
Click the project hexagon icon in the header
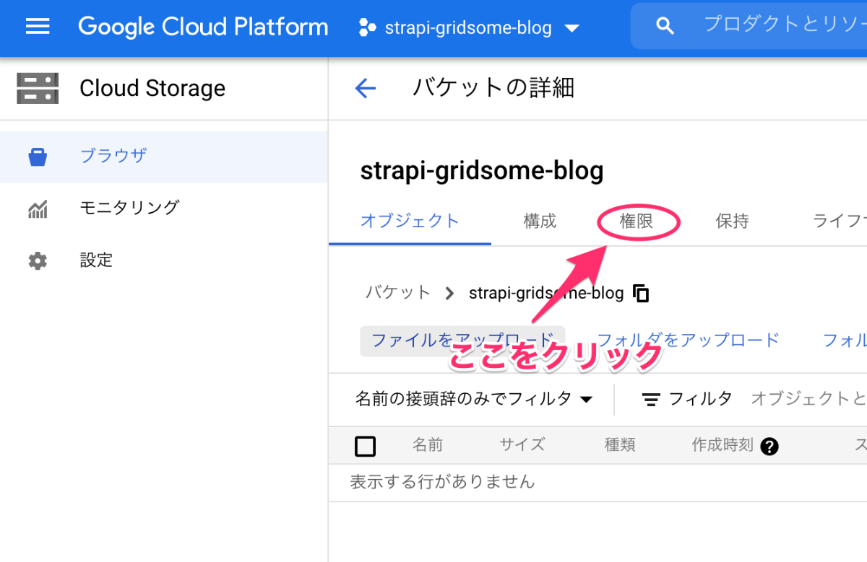[367, 28]
